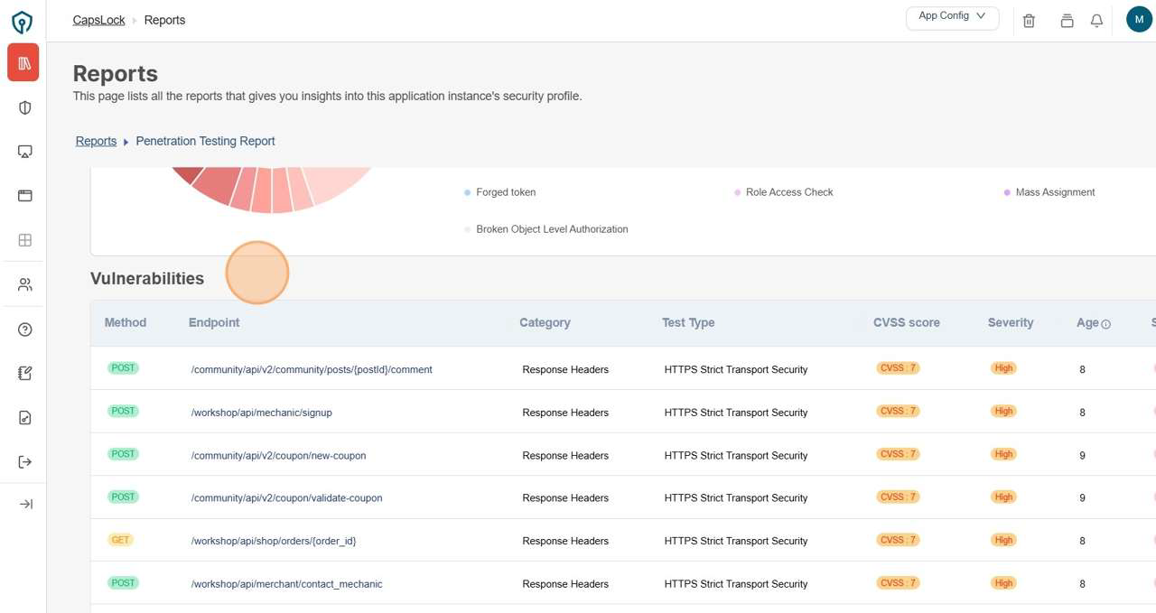Toggle the Forged token legend item
This screenshot has width=1156, height=613.
click(x=505, y=192)
